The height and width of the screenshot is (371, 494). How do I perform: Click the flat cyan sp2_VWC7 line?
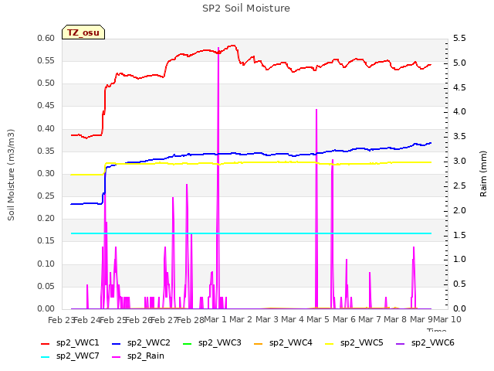(x=251, y=233)
